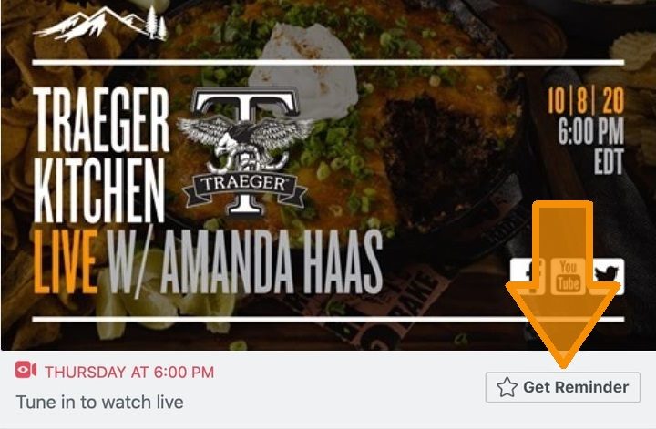This screenshot has height=429, width=656.
Task: Click the Facebook logo on the banner
Action: [x=528, y=276]
